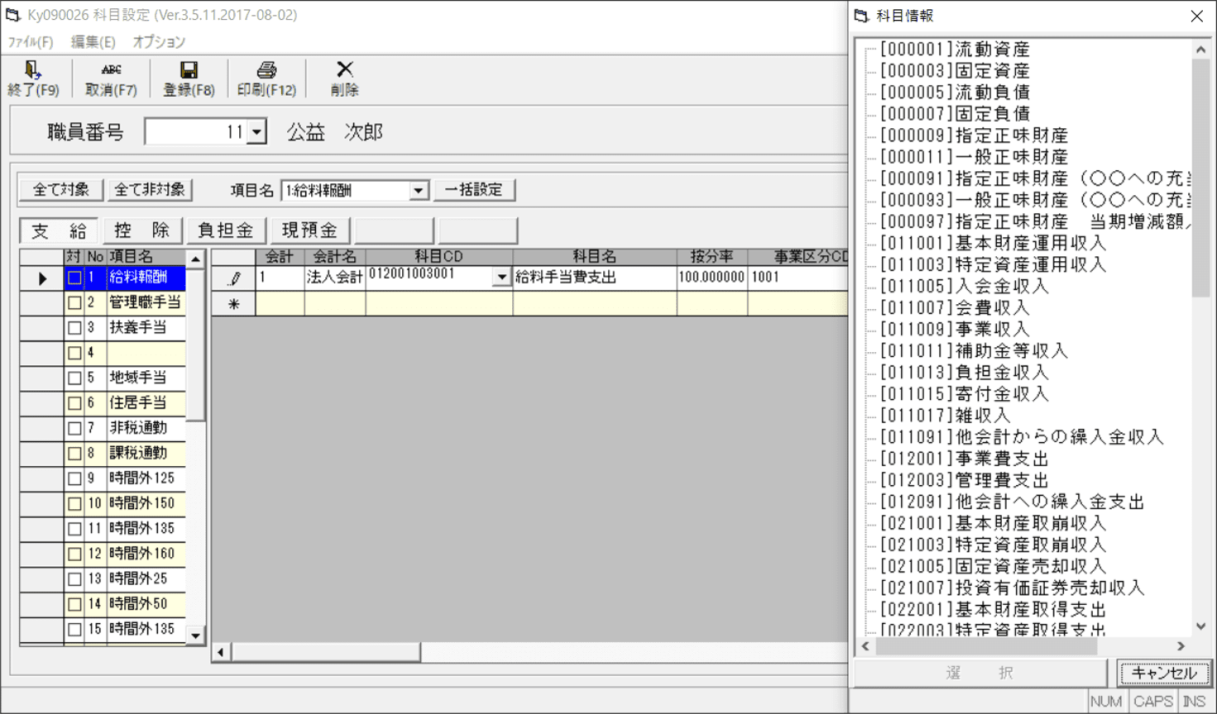Select tree item [011007]会費収入
The width and height of the screenshot is (1217, 714).
pos(955,308)
